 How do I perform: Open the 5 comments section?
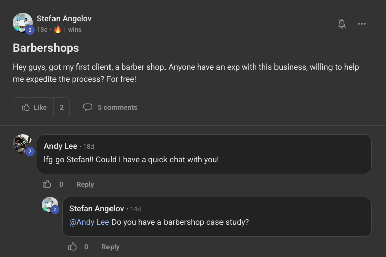click(x=117, y=107)
